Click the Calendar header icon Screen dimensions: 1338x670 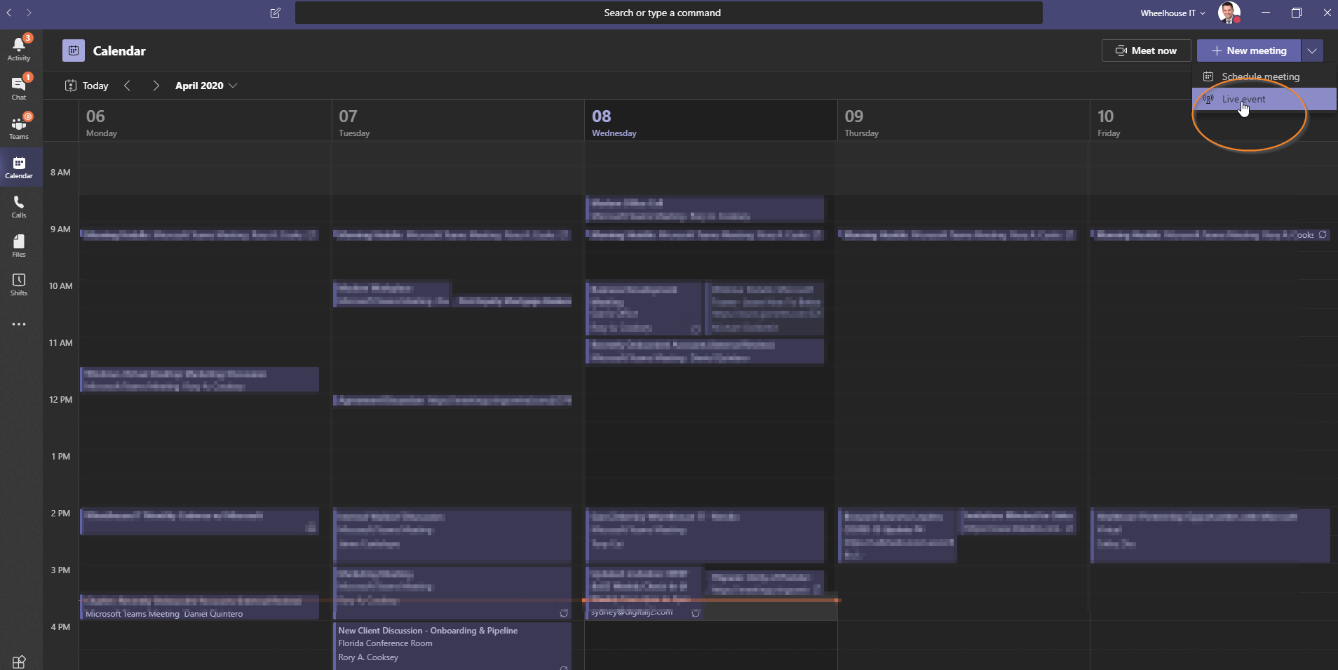[x=74, y=51]
